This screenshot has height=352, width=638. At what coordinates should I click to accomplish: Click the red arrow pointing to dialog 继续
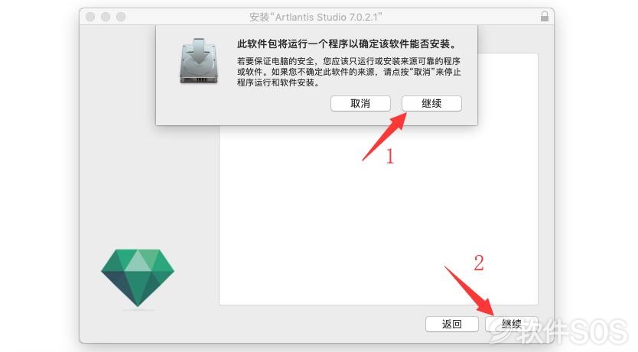pyautogui.click(x=385, y=137)
